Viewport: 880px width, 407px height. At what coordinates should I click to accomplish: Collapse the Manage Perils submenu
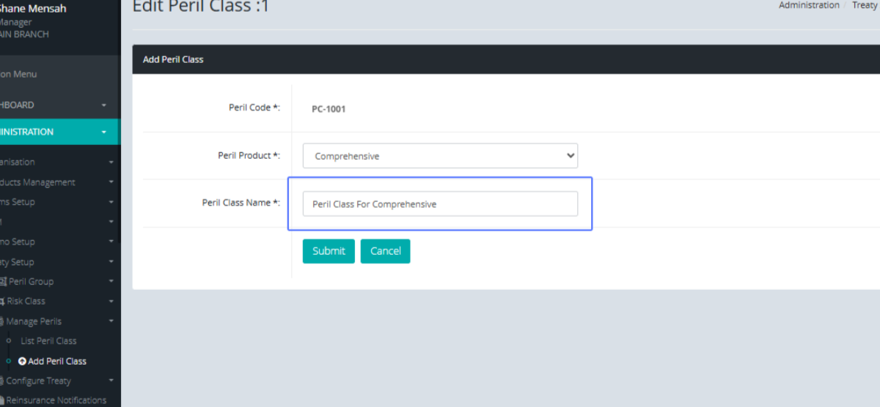pyautogui.click(x=111, y=321)
